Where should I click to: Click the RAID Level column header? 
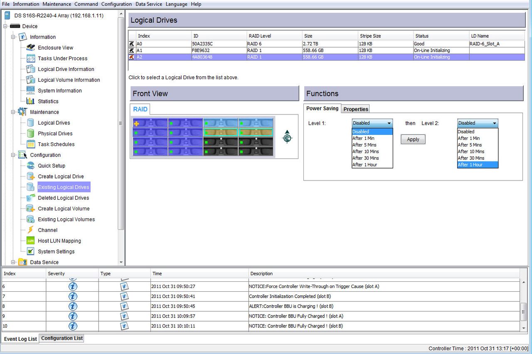(274, 36)
